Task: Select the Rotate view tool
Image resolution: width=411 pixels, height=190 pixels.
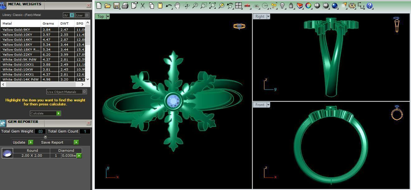Action: pos(187,6)
